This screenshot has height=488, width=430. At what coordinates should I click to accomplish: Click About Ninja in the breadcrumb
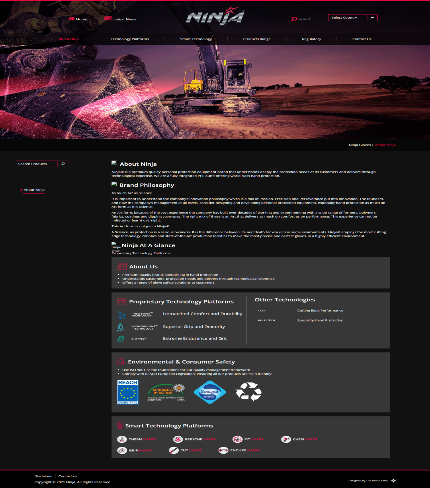click(x=385, y=145)
